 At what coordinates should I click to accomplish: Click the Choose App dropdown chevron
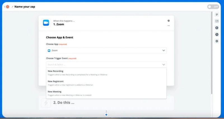164,50
